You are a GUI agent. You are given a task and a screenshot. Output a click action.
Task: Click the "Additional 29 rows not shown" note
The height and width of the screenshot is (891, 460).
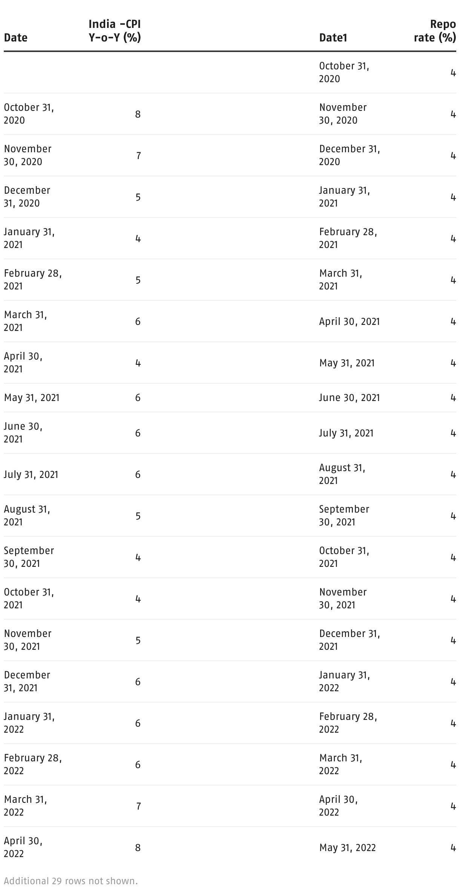click(71, 881)
